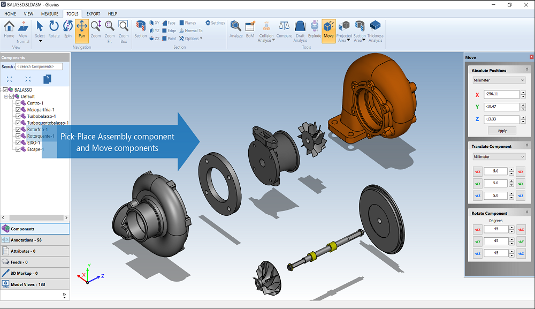Open the EXPORT ribbon tab
The height and width of the screenshot is (309, 535).
[x=93, y=14]
